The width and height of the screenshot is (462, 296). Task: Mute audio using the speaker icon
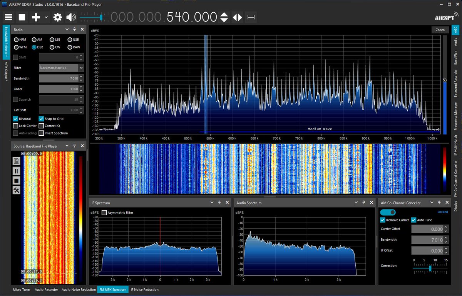tap(71, 17)
